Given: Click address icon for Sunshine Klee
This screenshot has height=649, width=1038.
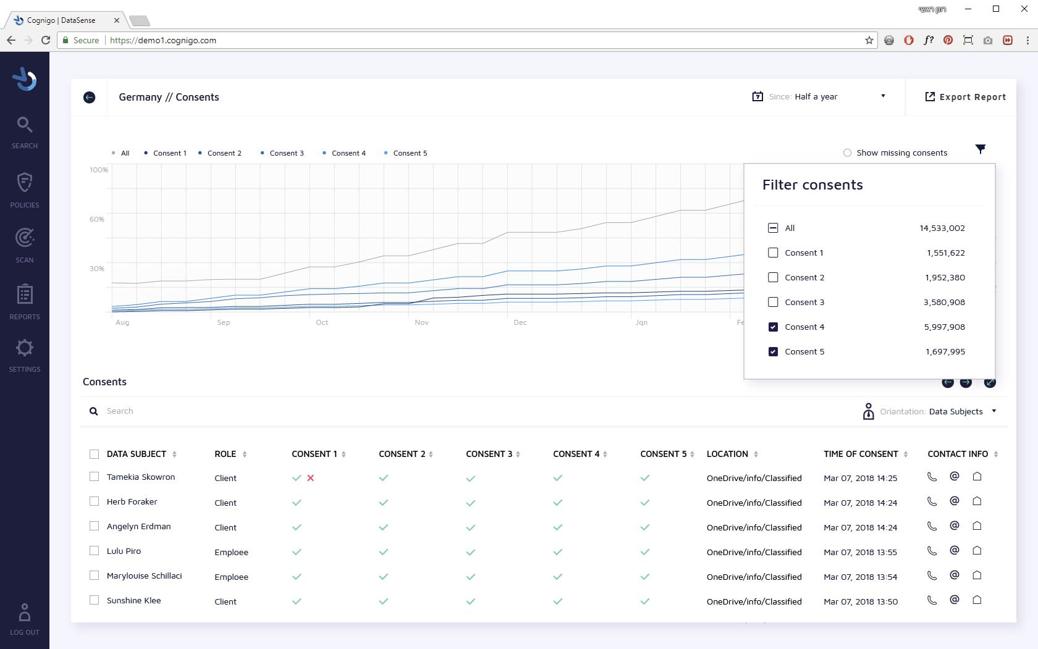Looking at the screenshot, I should pyautogui.click(x=977, y=600).
